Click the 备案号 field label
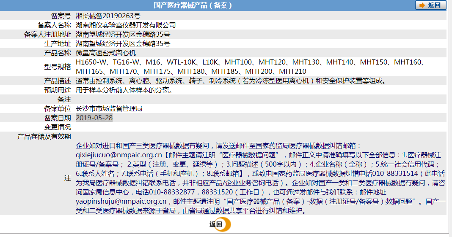452x237 pixels. click(61, 16)
